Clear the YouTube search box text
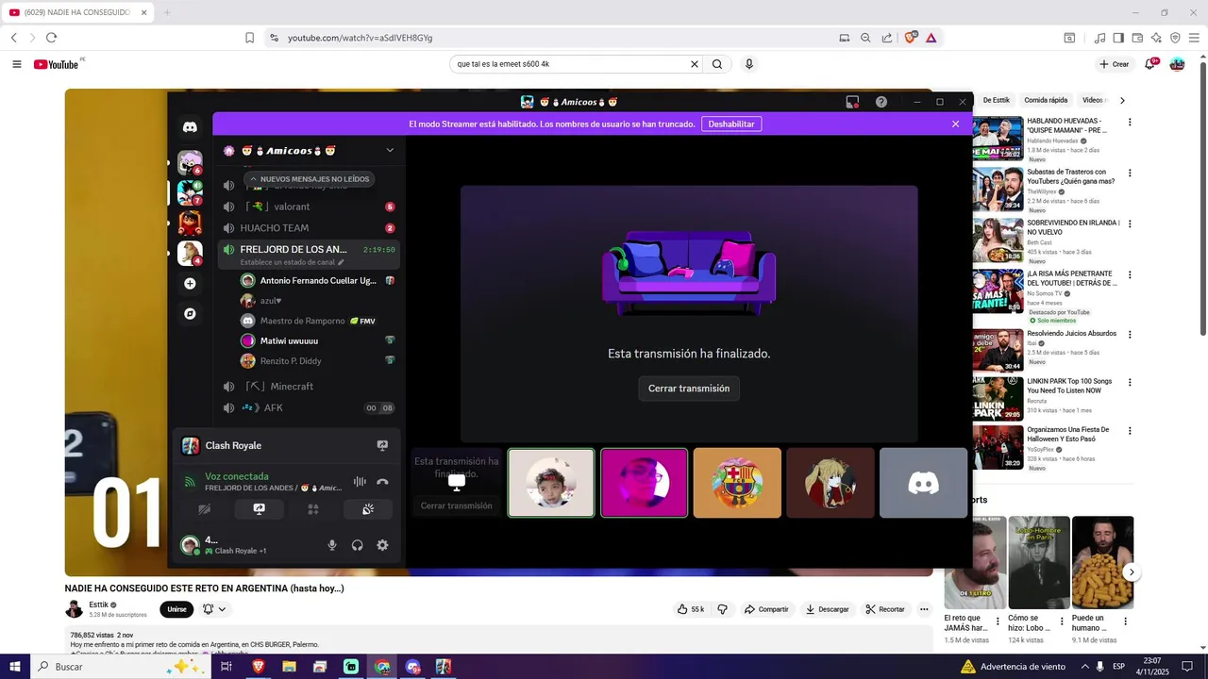Image resolution: width=1208 pixels, height=679 pixels. (695, 64)
